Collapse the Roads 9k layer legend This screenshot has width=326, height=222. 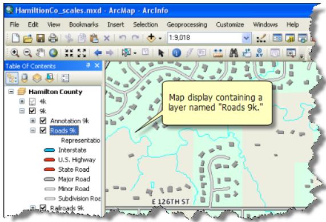click(x=33, y=130)
